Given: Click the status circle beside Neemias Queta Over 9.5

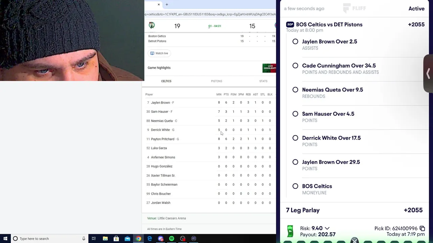Looking at the screenshot, I should point(295,90).
